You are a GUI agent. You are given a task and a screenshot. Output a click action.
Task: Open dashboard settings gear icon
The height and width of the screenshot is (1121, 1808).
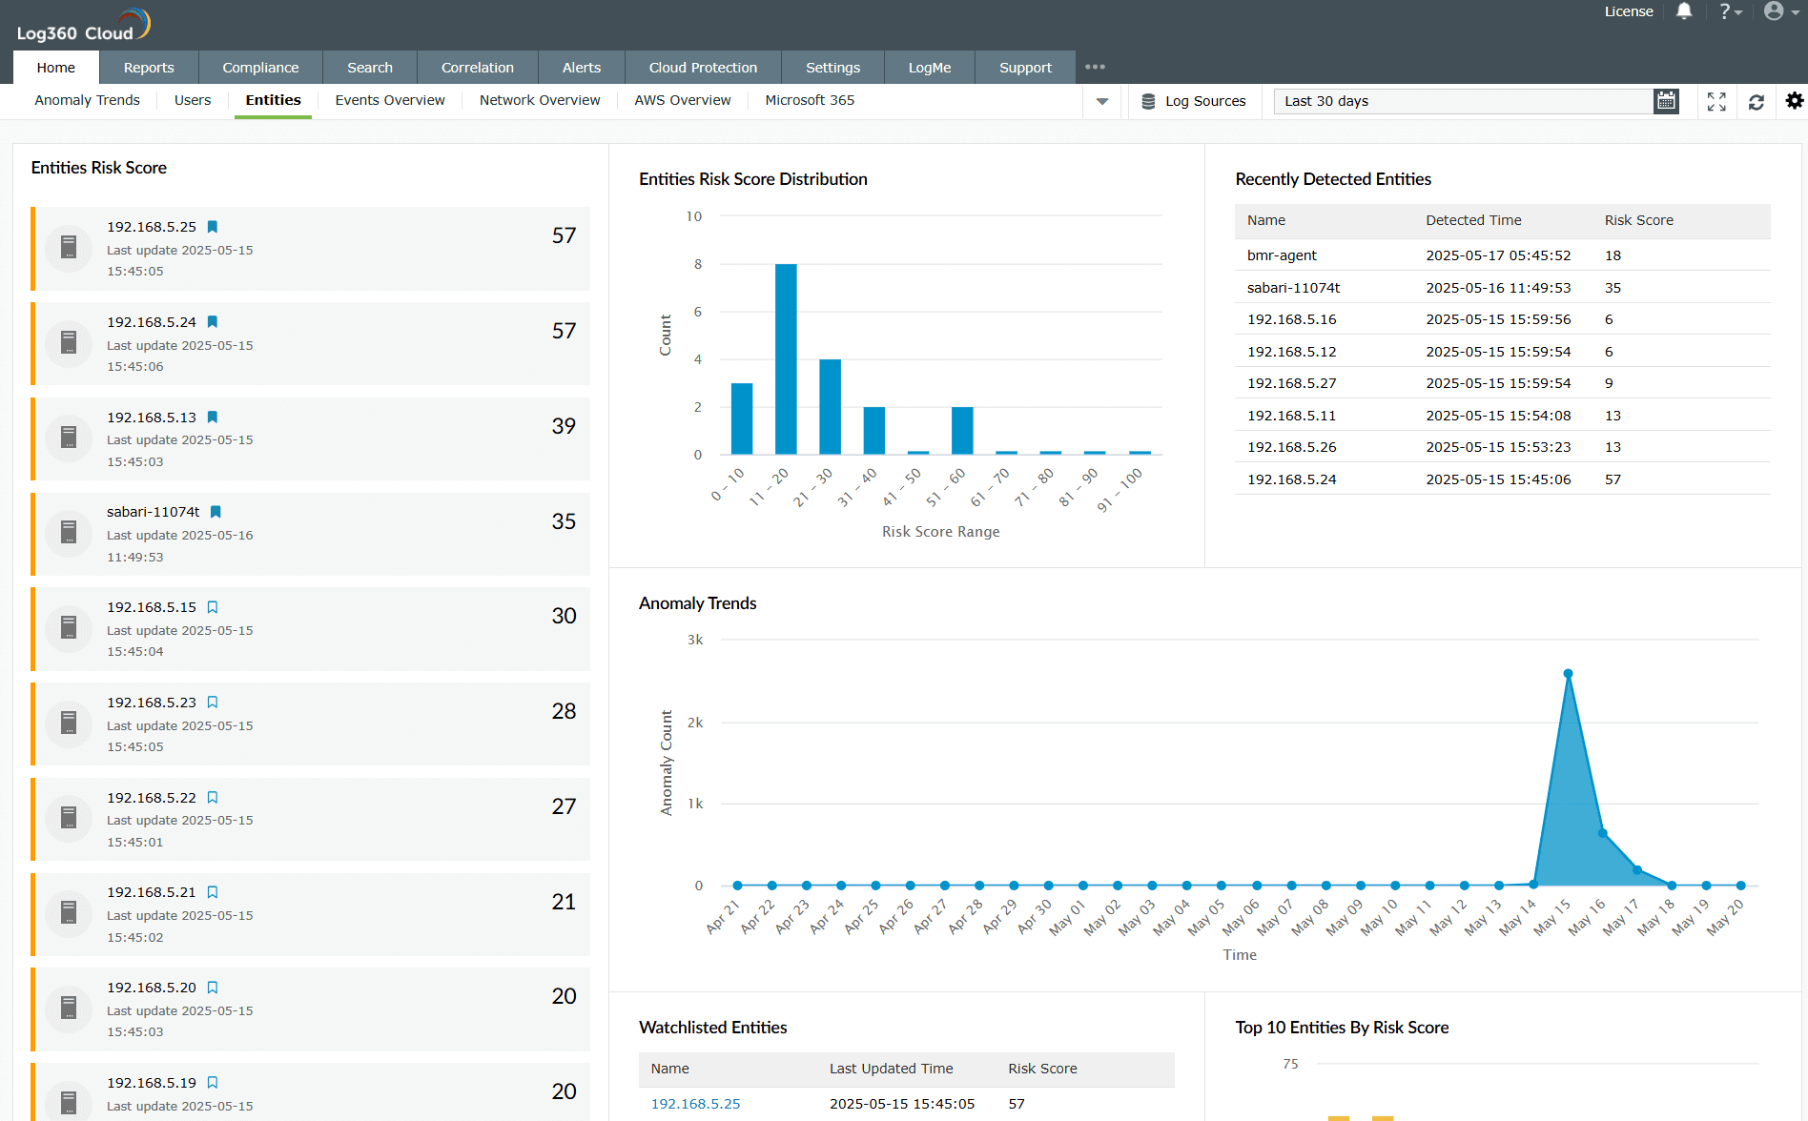tap(1794, 101)
